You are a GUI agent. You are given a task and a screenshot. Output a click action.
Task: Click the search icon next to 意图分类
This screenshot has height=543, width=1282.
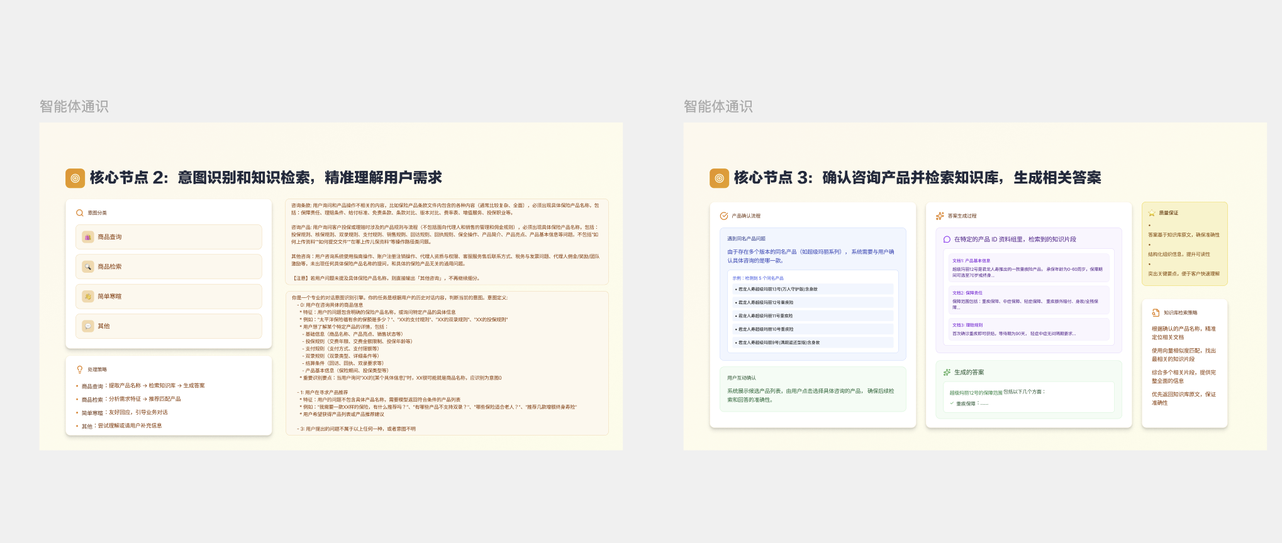[x=80, y=213]
